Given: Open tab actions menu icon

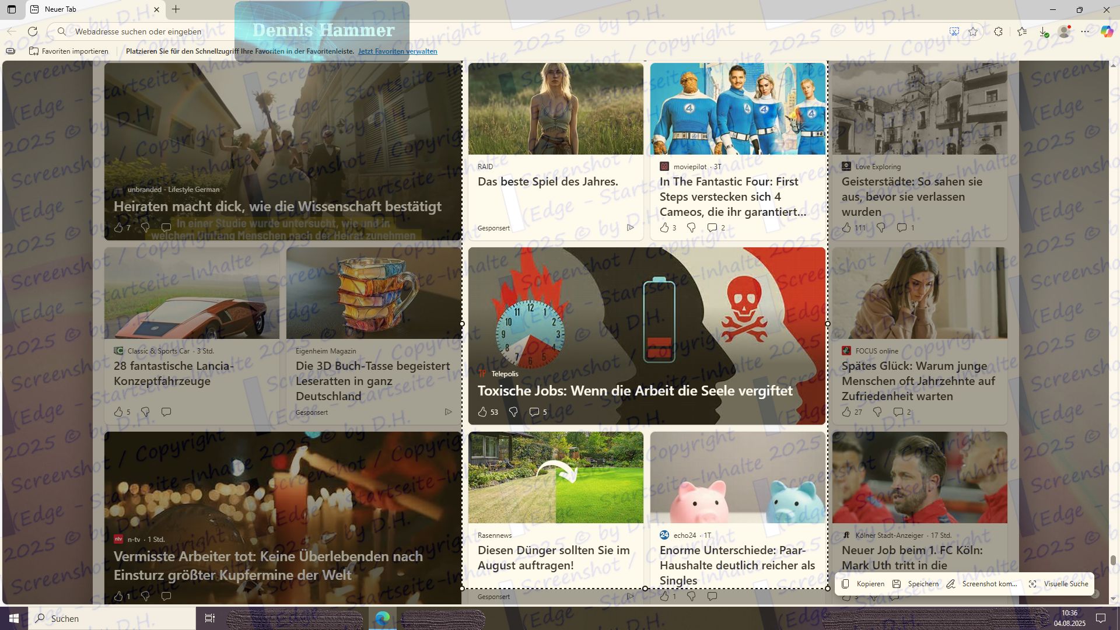Looking at the screenshot, I should 12,9.
